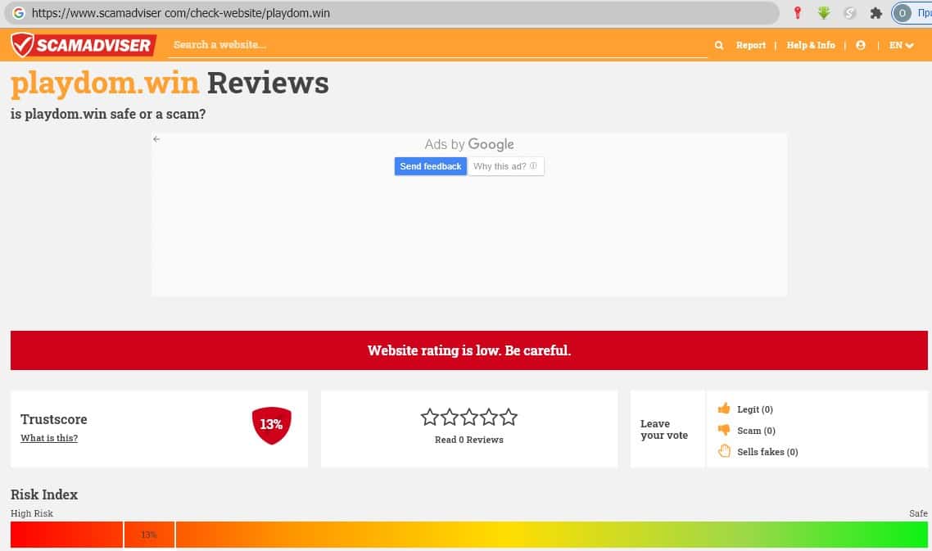Click the Safe label
The height and width of the screenshot is (551, 932).
pyautogui.click(x=918, y=513)
